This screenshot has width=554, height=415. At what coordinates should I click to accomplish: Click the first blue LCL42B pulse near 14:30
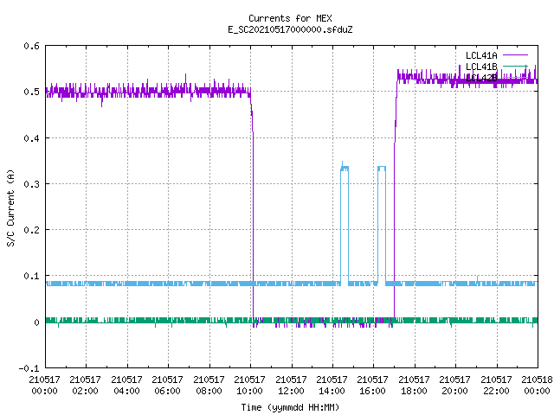point(345,222)
